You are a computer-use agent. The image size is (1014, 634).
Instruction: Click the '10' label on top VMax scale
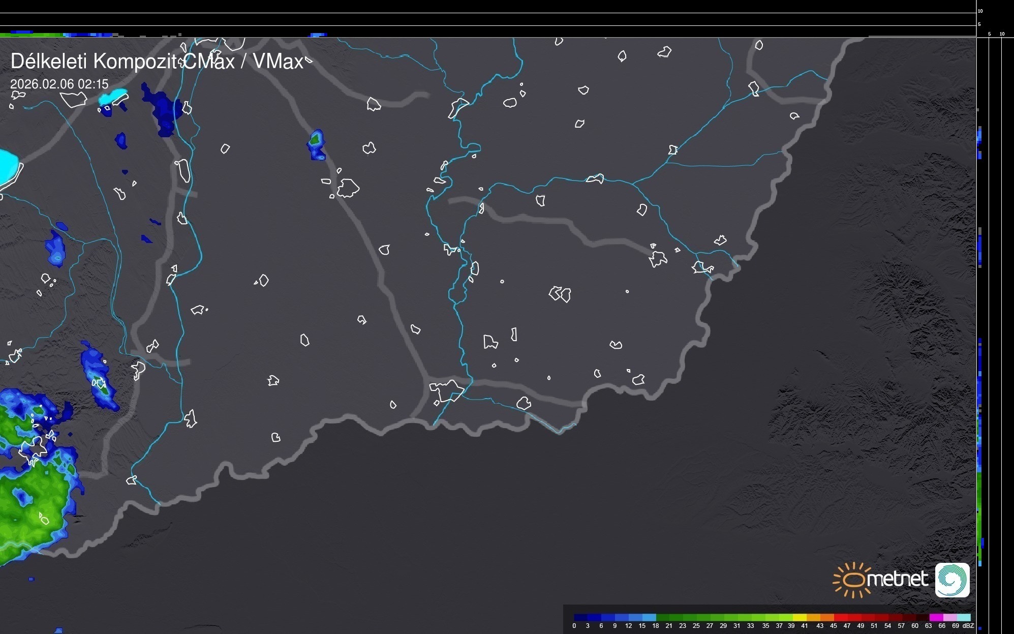(980, 11)
